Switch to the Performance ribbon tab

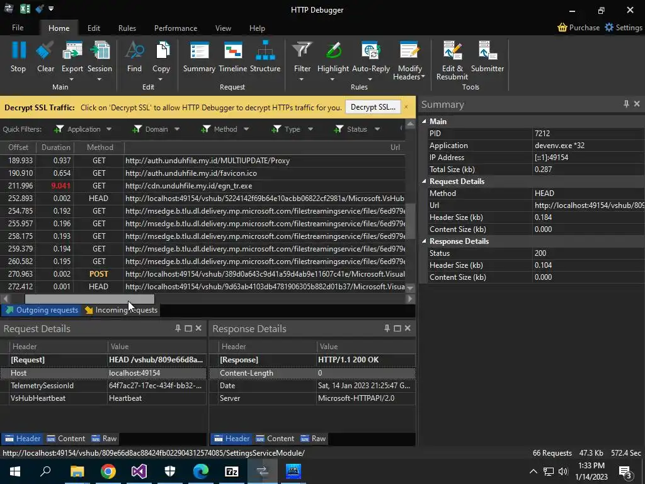176,28
